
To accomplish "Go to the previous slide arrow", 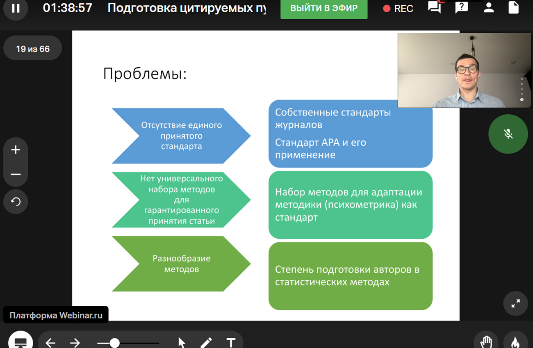I will (x=50, y=343).
